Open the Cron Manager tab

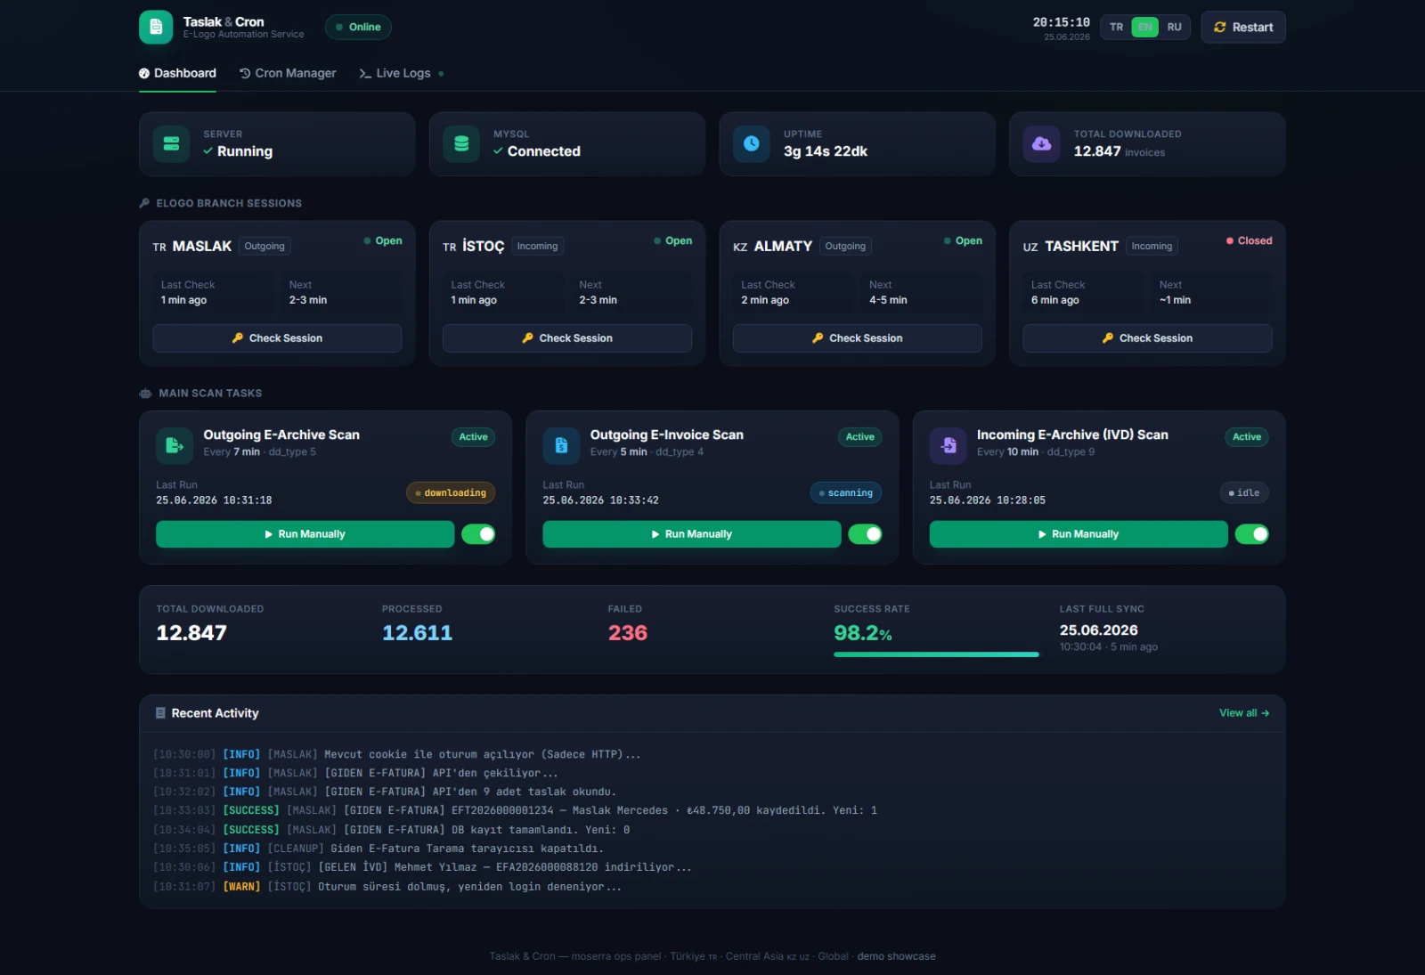(288, 73)
